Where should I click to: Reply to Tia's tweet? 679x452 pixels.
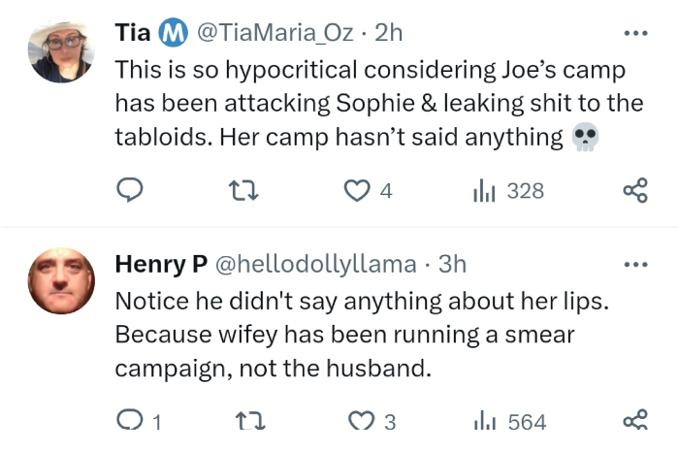pos(131,191)
